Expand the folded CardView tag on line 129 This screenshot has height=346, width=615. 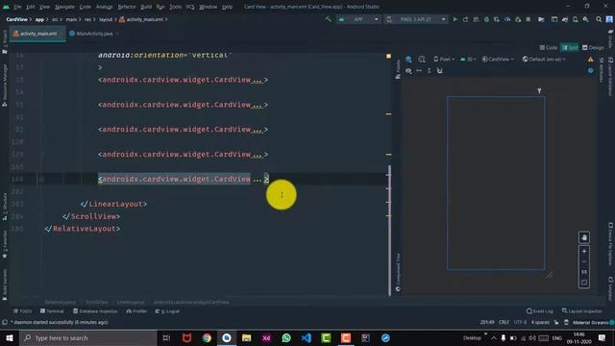[x=257, y=155]
